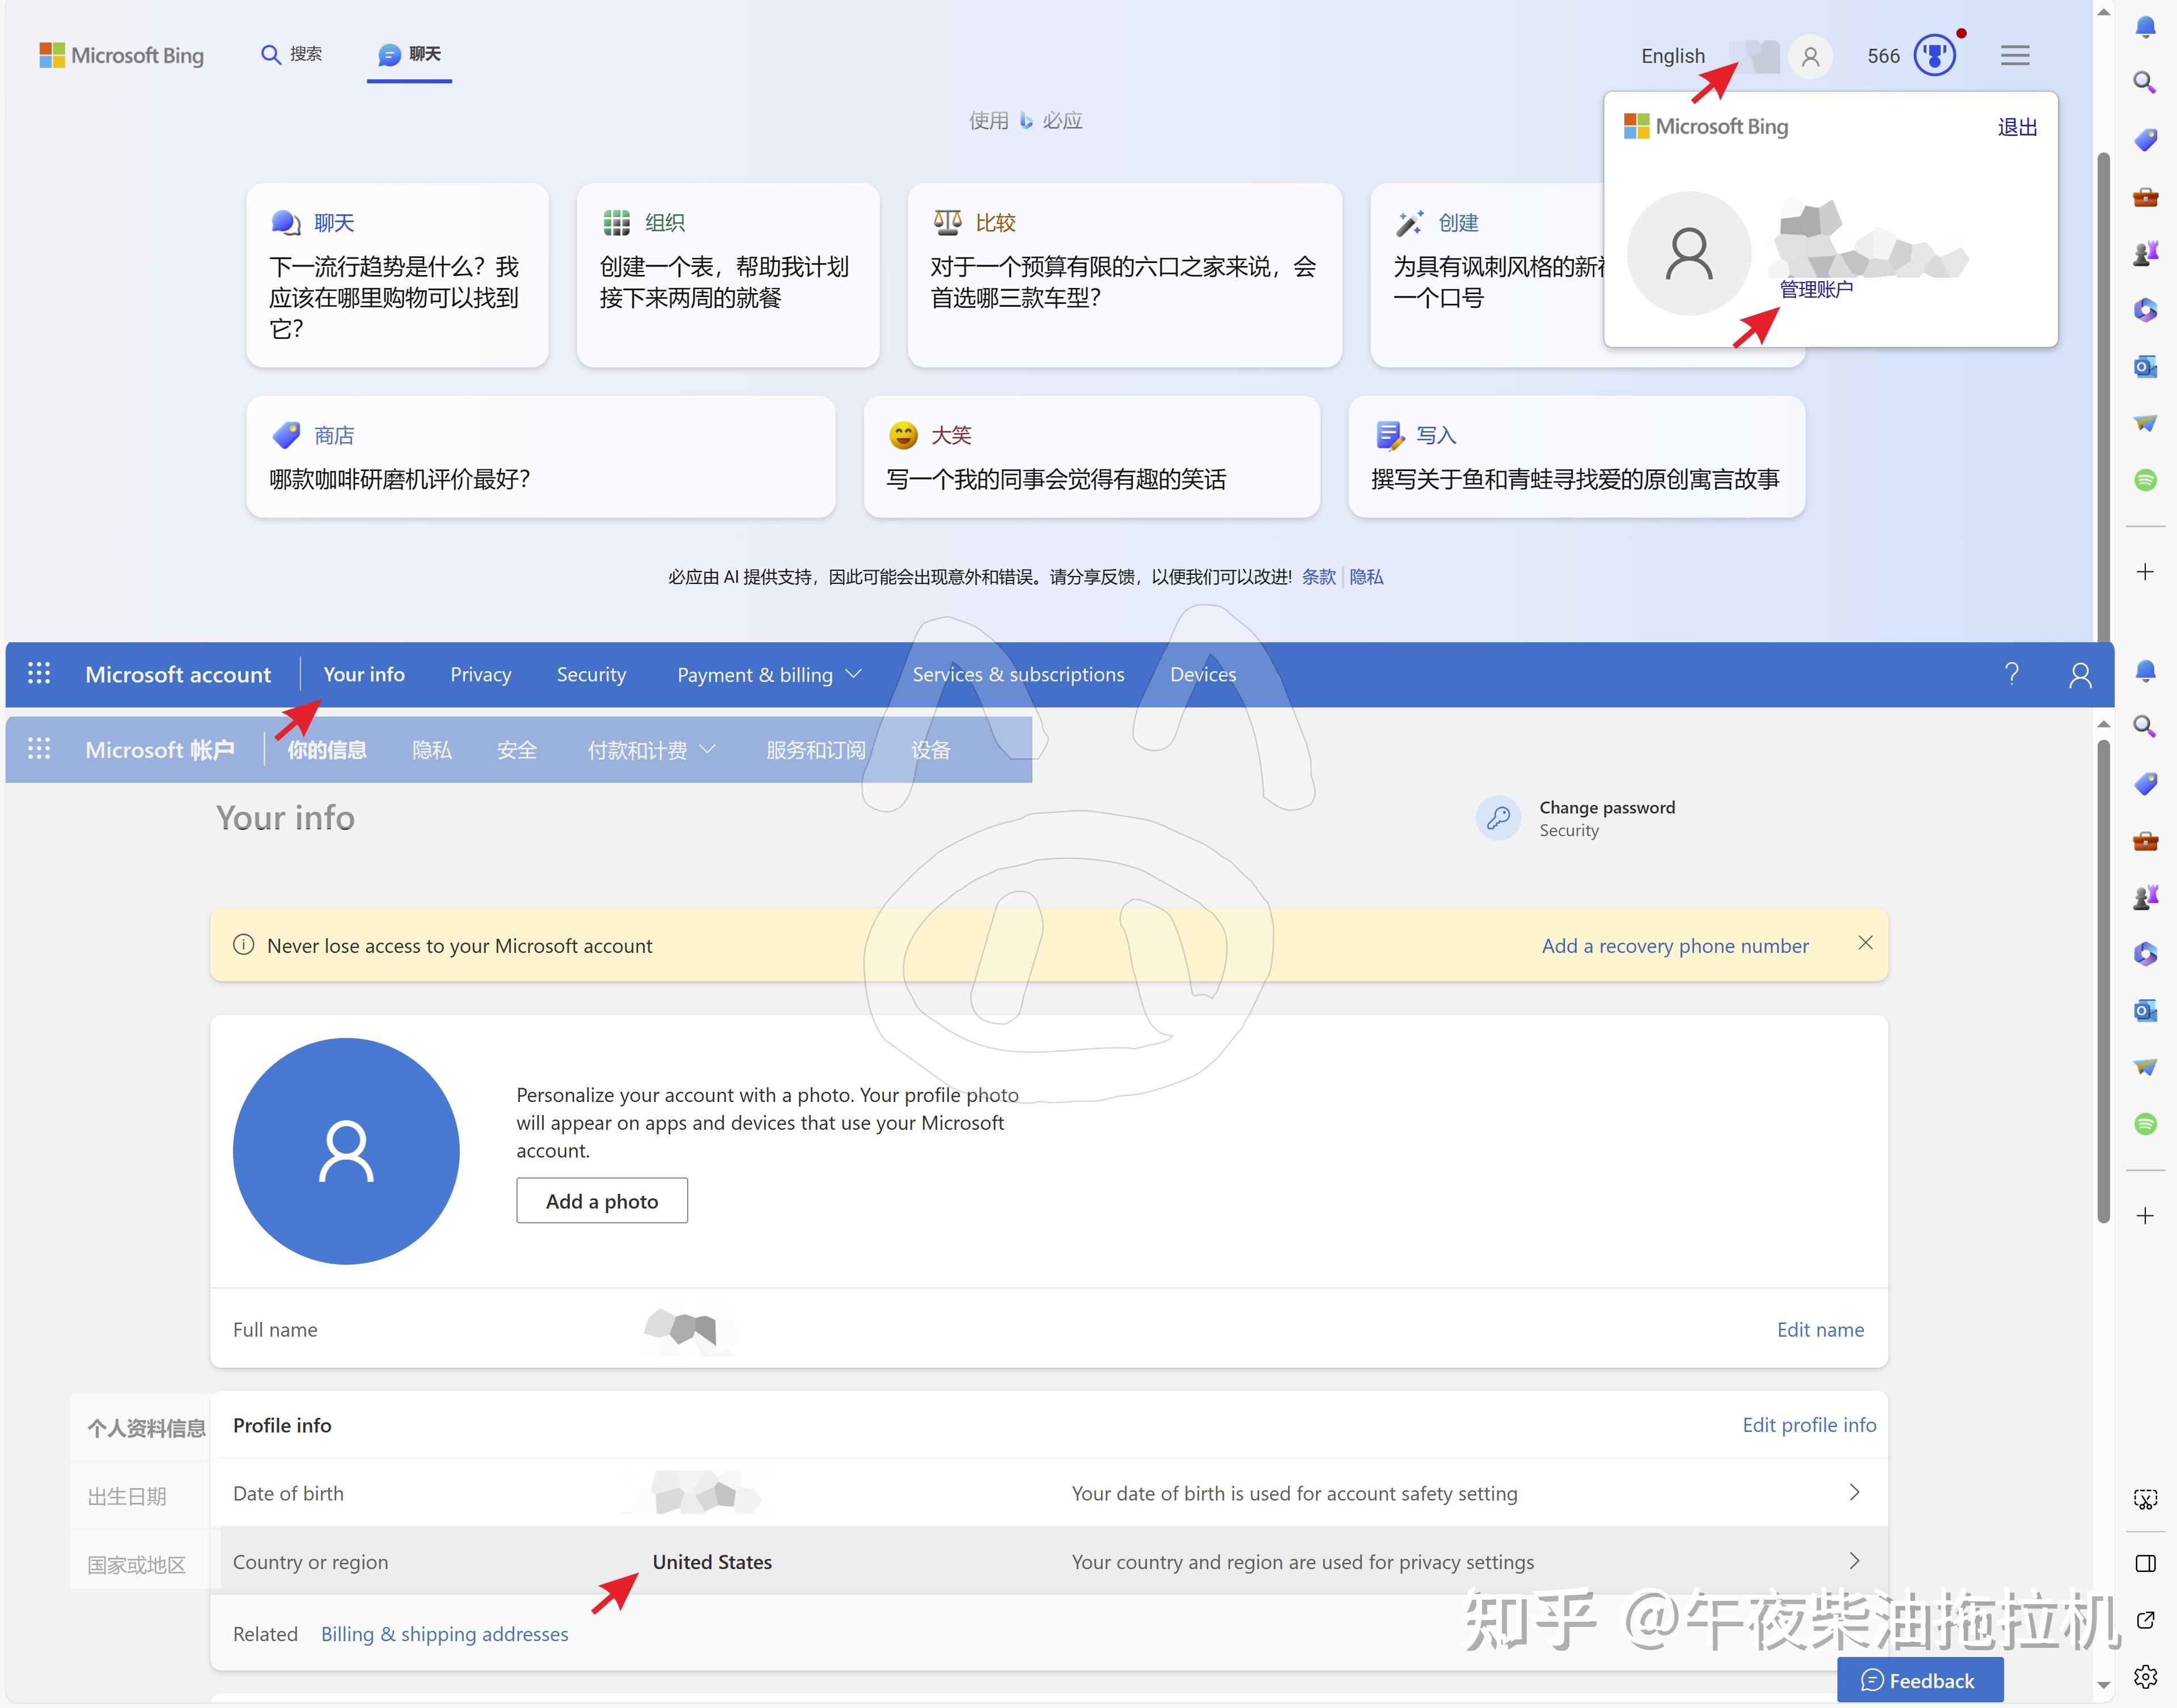Click the Change password key icon
2177x1708 pixels.
(1498, 818)
